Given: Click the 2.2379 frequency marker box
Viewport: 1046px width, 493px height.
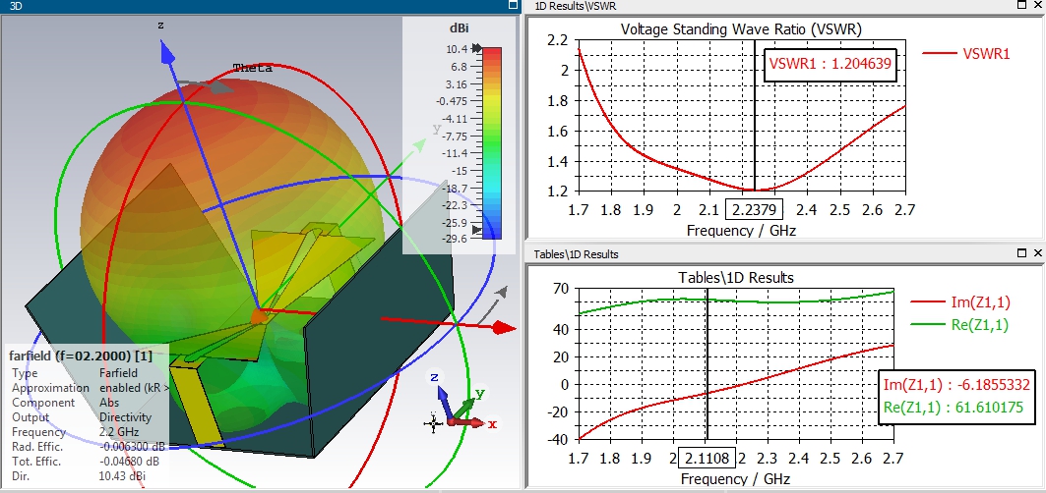Looking at the screenshot, I should coord(755,210).
